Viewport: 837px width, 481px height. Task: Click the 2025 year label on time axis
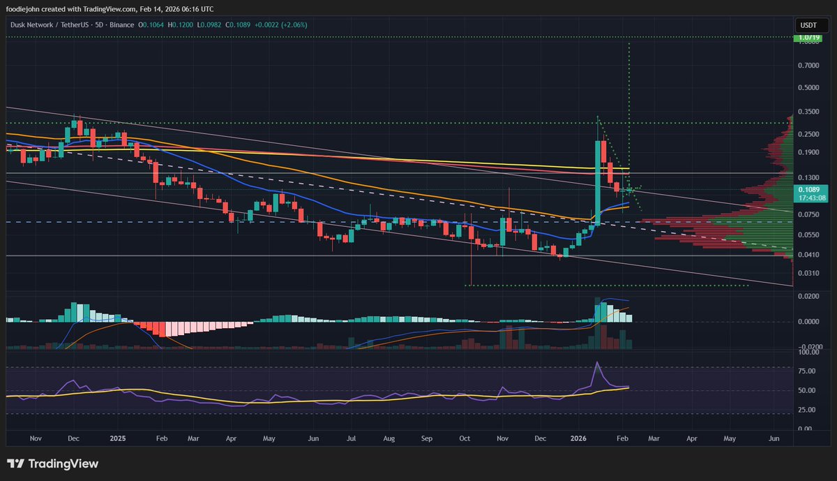[118, 439]
